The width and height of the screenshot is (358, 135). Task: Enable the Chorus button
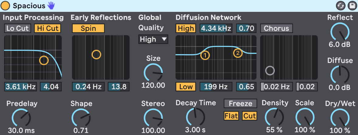coord(277,28)
